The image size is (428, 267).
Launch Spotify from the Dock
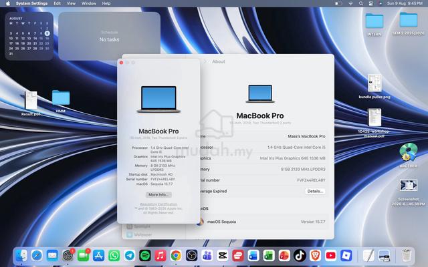(x=145, y=256)
